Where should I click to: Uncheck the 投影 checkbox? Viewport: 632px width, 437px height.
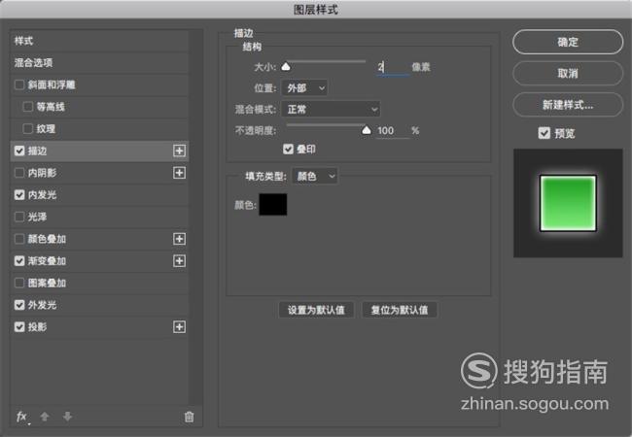click(x=19, y=327)
